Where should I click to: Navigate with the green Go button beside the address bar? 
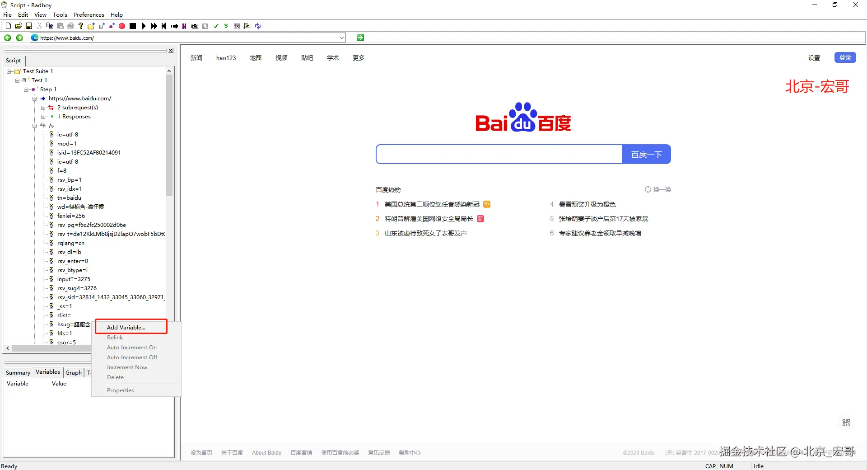(x=360, y=38)
